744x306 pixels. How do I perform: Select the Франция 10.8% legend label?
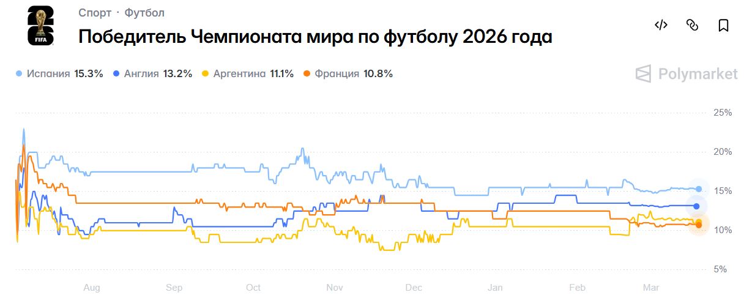[x=354, y=74]
